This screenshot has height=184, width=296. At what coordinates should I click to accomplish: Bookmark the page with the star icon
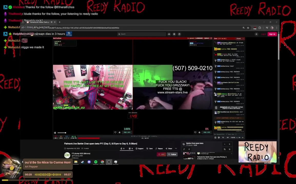pos(248,28)
